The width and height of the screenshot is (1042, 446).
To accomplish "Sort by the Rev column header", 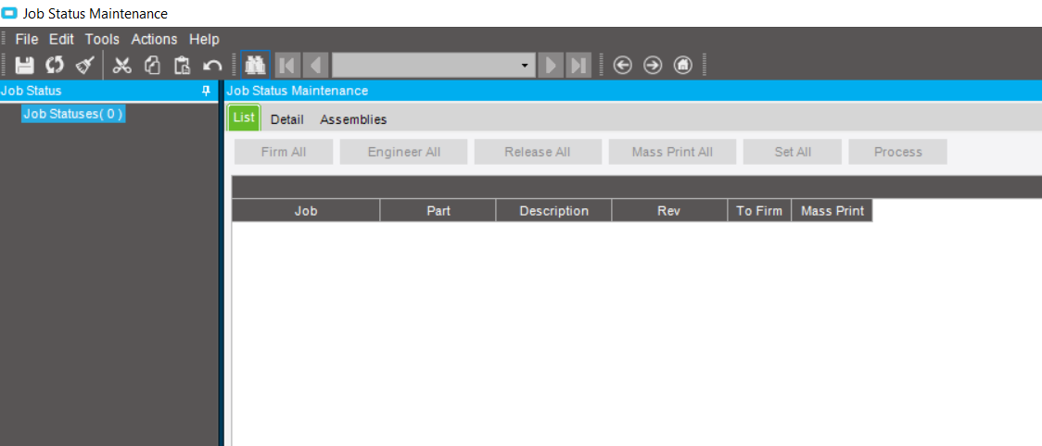I will click(670, 211).
